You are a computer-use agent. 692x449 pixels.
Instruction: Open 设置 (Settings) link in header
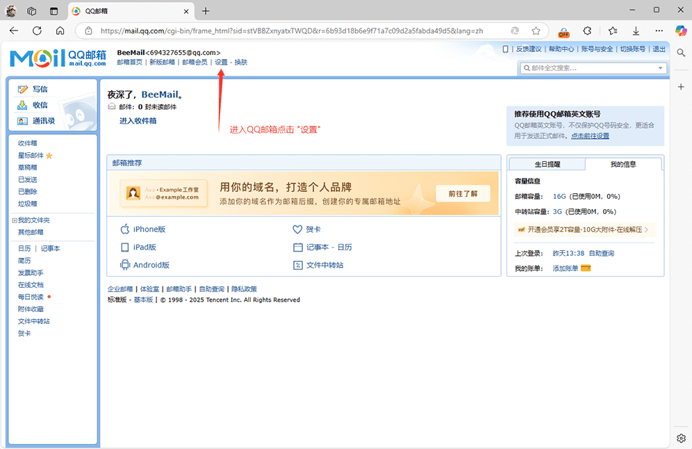pos(221,63)
